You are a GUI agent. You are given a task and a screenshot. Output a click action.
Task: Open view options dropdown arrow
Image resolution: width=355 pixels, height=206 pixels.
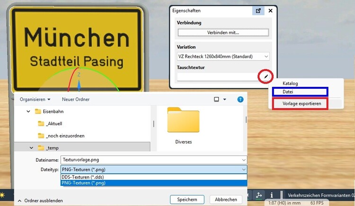[224, 99]
